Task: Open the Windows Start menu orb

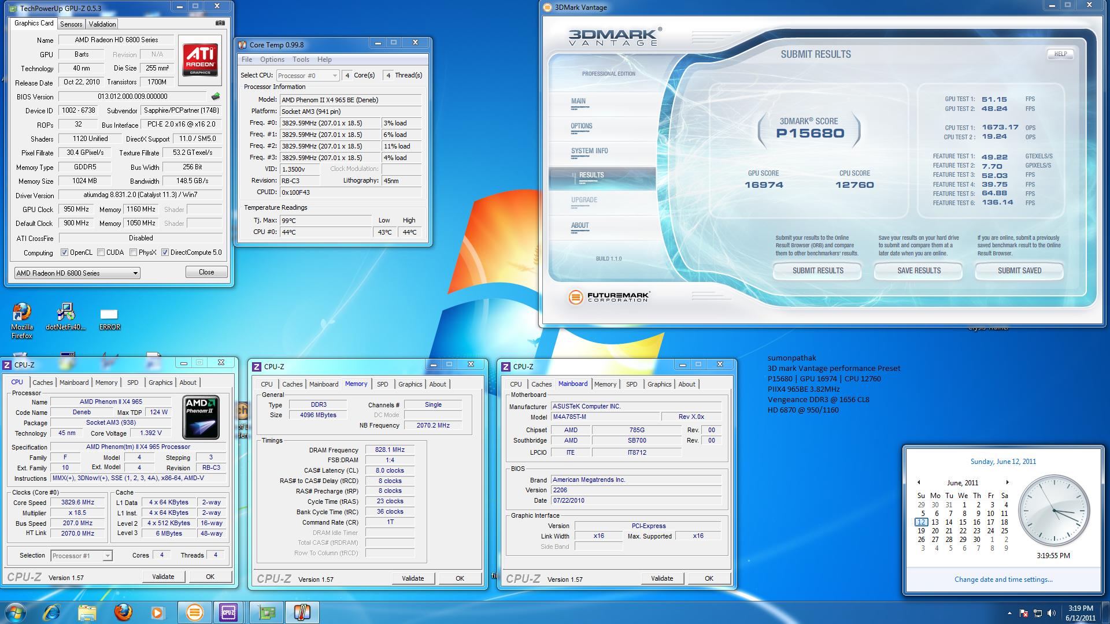Action: [x=15, y=612]
